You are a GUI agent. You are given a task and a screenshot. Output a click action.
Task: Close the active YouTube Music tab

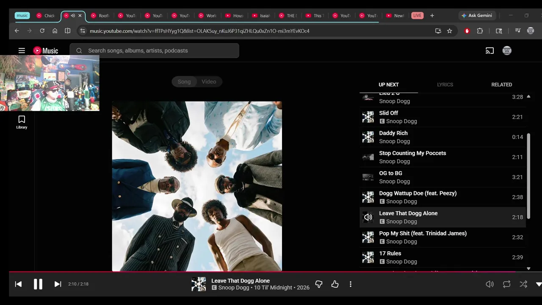click(x=80, y=16)
